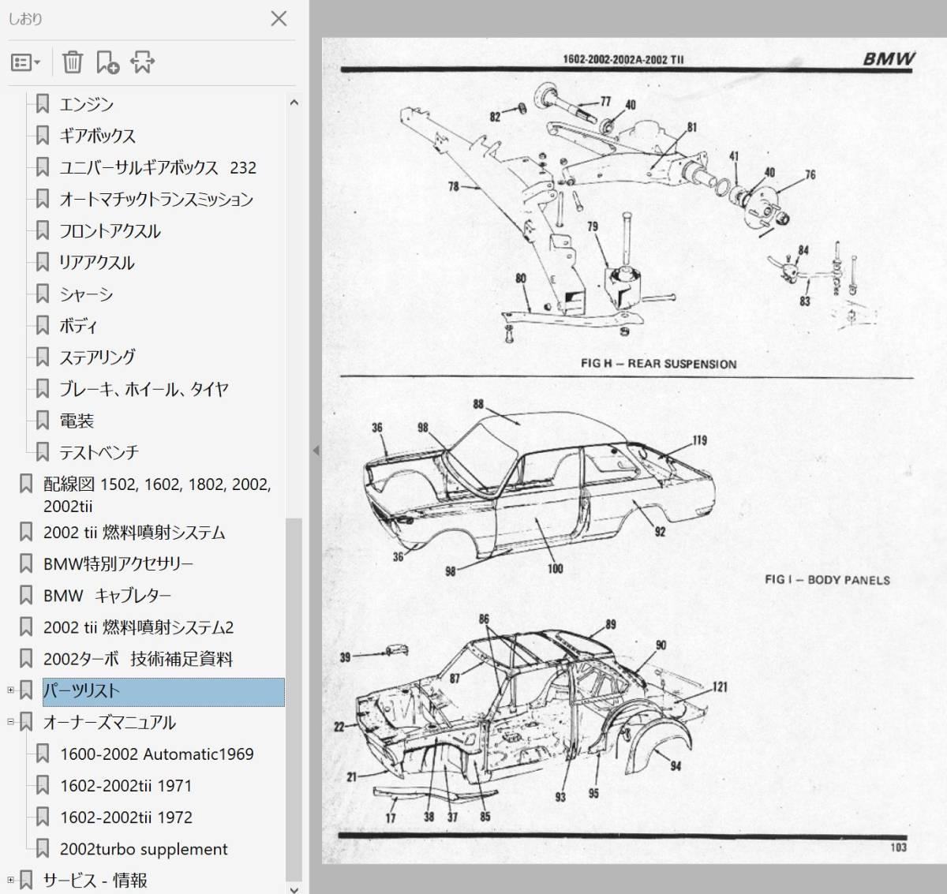The image size is (947, 894).
Task: Close the しおり bookmarks panel
Action: pos(279,18)
